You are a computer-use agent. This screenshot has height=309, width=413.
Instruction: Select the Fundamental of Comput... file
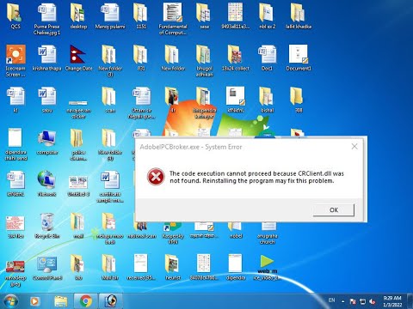(173, 19)
